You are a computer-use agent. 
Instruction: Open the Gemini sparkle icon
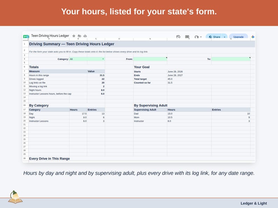pyautogui.click(x=253, y=37)
